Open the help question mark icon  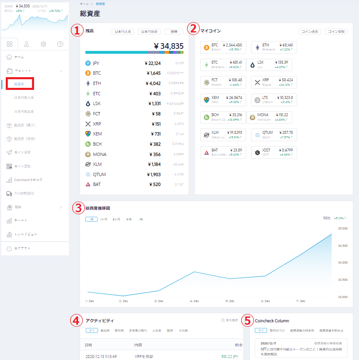pos(60,44)
